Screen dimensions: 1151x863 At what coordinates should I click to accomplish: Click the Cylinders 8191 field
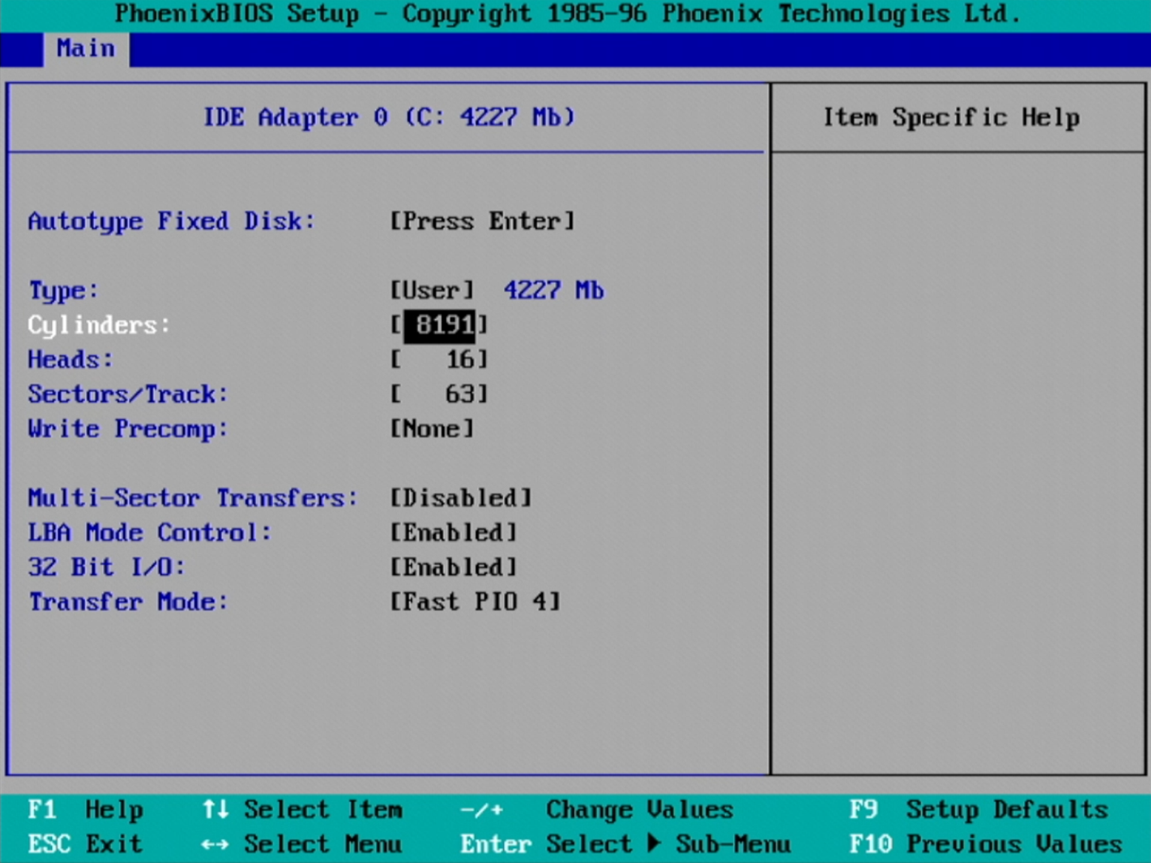click(439, 325)
